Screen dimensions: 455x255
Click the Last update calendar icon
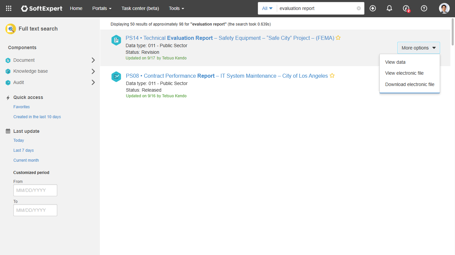pos(8,131)
